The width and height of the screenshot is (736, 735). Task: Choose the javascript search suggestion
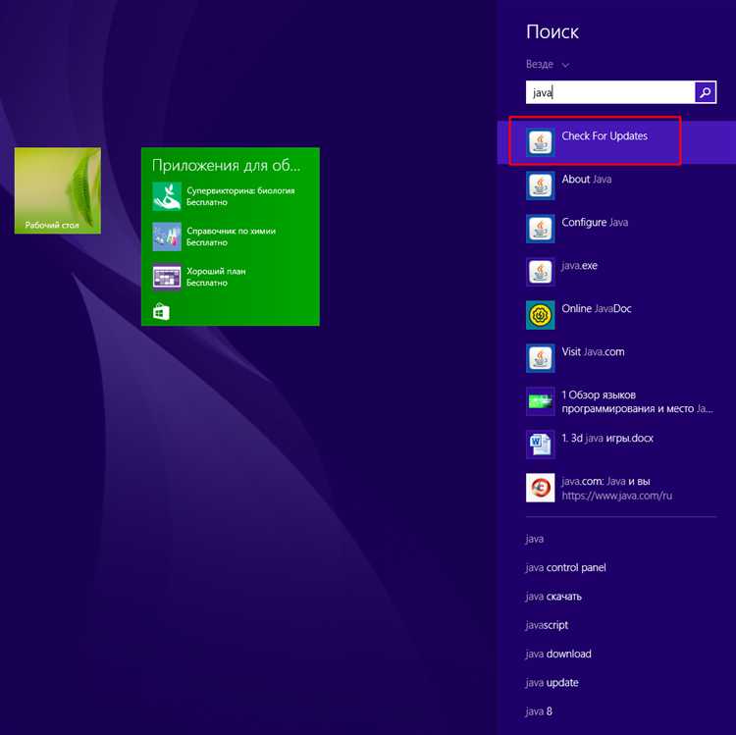tap(547, 625)
